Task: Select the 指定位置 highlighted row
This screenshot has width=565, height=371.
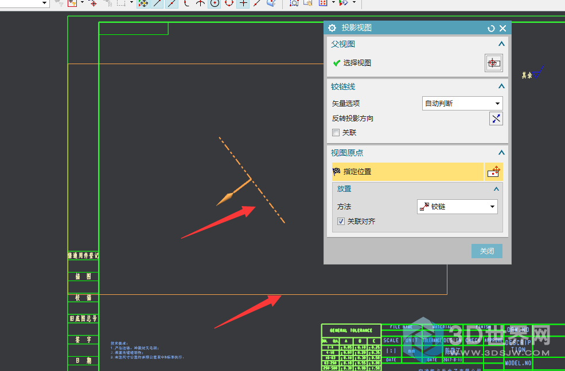Action: pos(407,172)
